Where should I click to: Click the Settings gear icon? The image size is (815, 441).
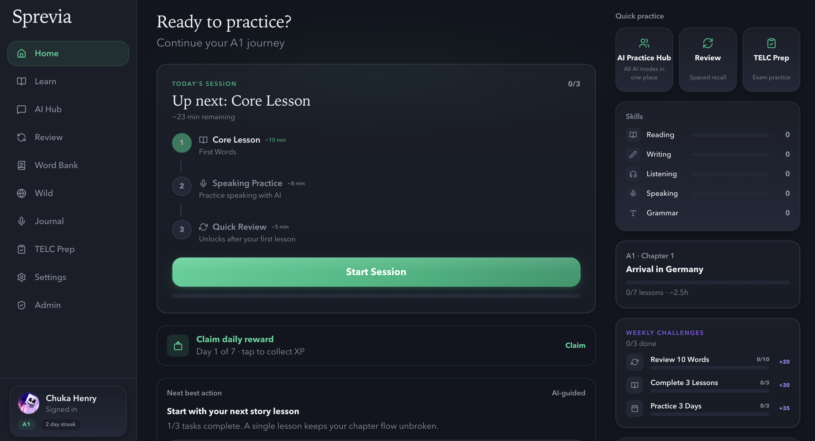21,277
